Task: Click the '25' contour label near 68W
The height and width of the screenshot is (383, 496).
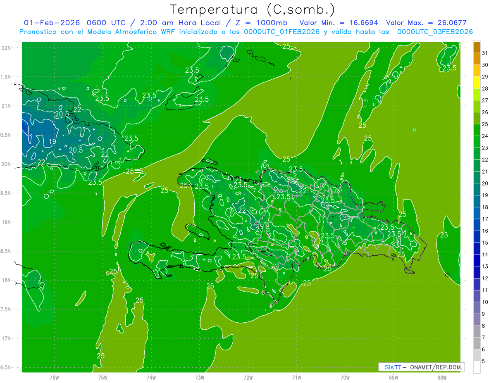Action: (444, 235)
